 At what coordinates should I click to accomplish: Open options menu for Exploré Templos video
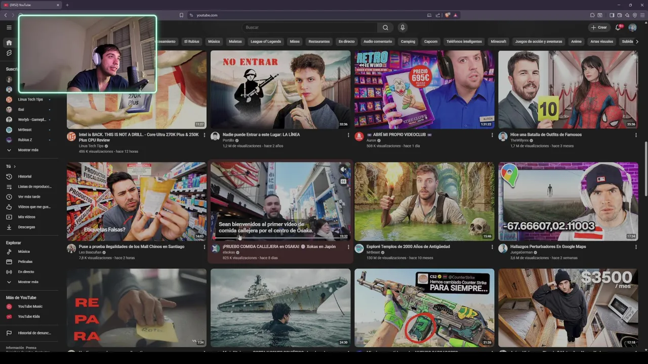coord(492,247)
